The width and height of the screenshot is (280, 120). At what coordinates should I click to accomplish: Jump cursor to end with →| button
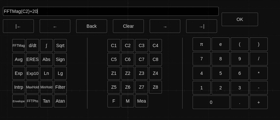pyautogui.click(x=202, y=26)
